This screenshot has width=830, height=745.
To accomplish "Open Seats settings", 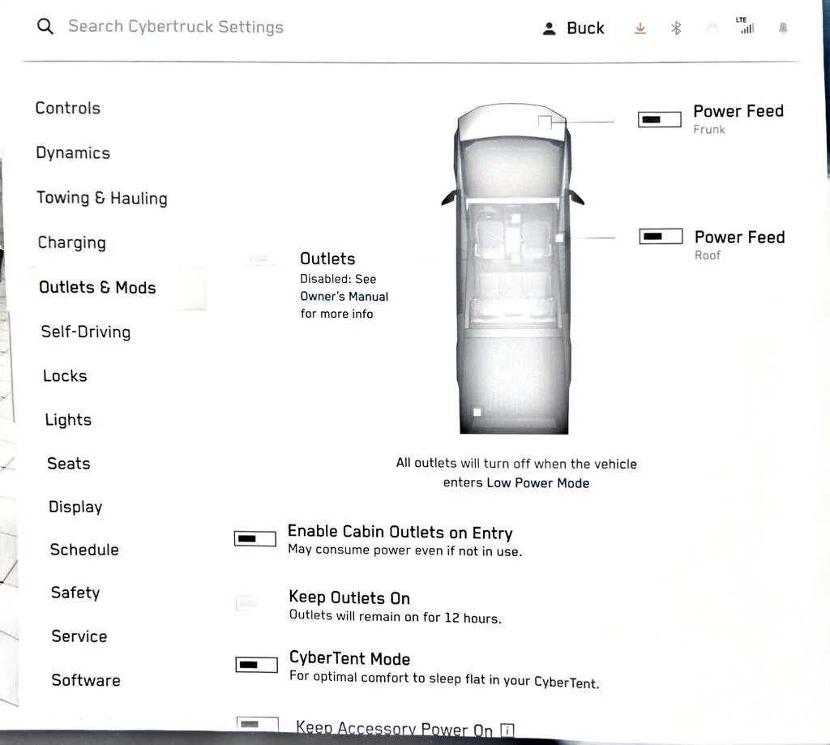I will [69, 464].
